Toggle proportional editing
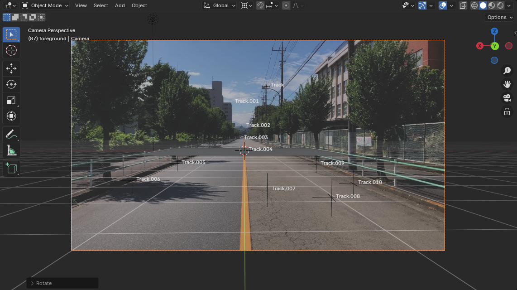 point(286,5)
